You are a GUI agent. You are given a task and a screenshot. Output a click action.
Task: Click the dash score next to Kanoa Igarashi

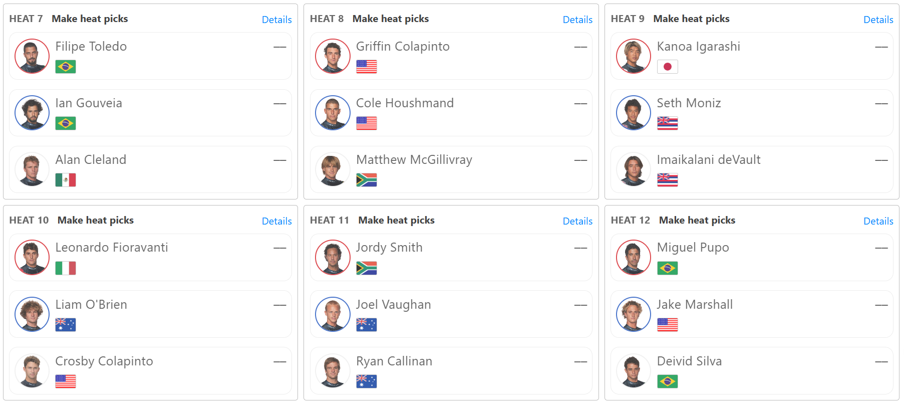[881, 47]
